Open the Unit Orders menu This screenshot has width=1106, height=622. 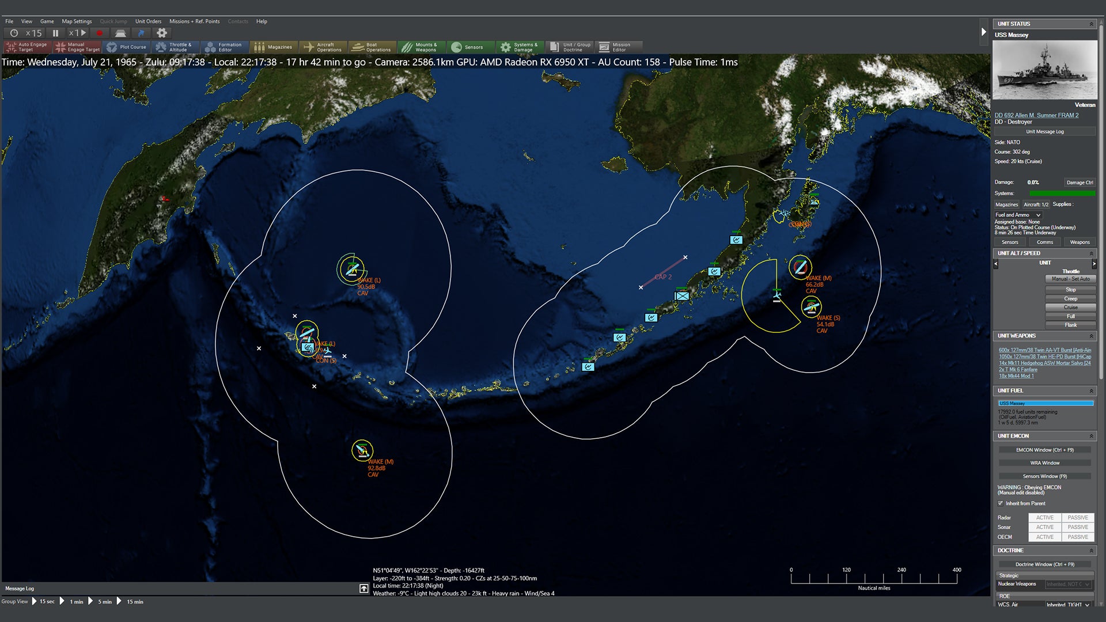coord(148,21)
